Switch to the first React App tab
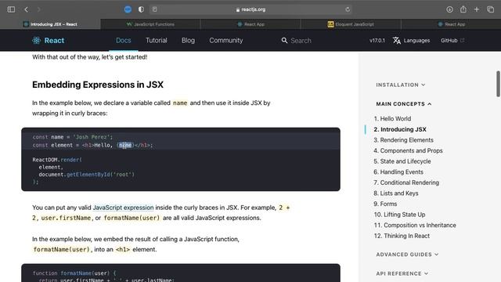This screenshot has width=501, height=282. tap(250, 24)
